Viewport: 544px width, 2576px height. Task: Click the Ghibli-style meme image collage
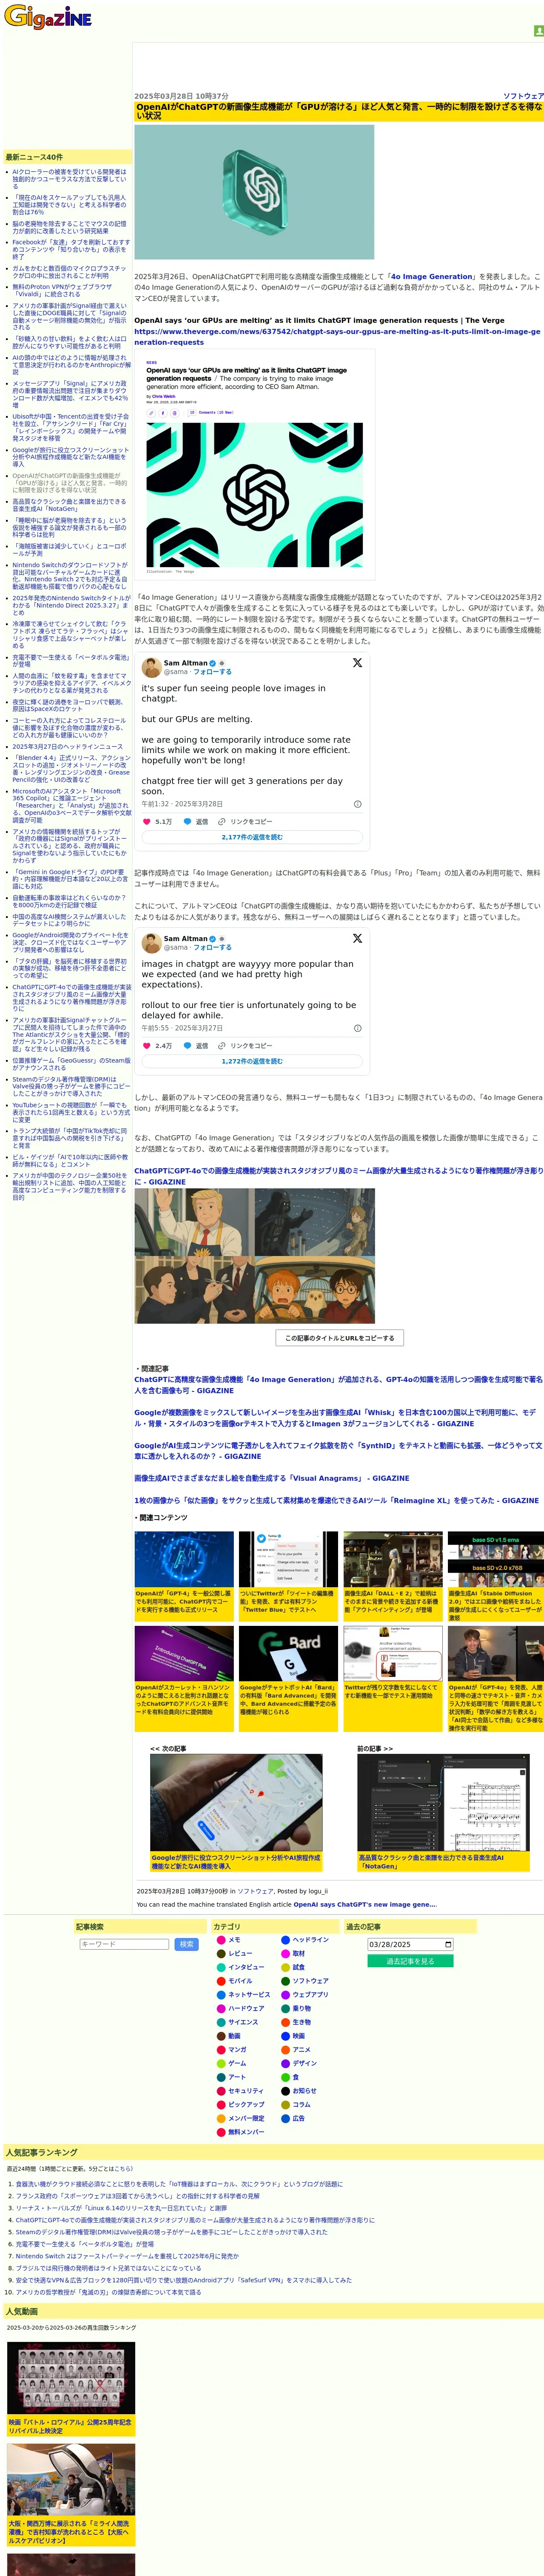(255, 1256)
